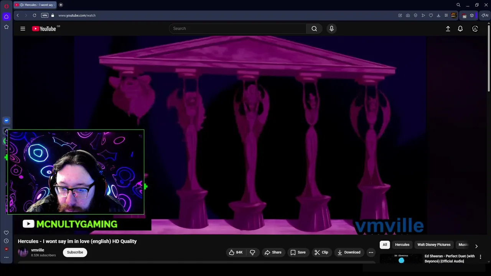
Task: Open the sidebar three-dots setup menu
Action: click(x=6, y=257)
